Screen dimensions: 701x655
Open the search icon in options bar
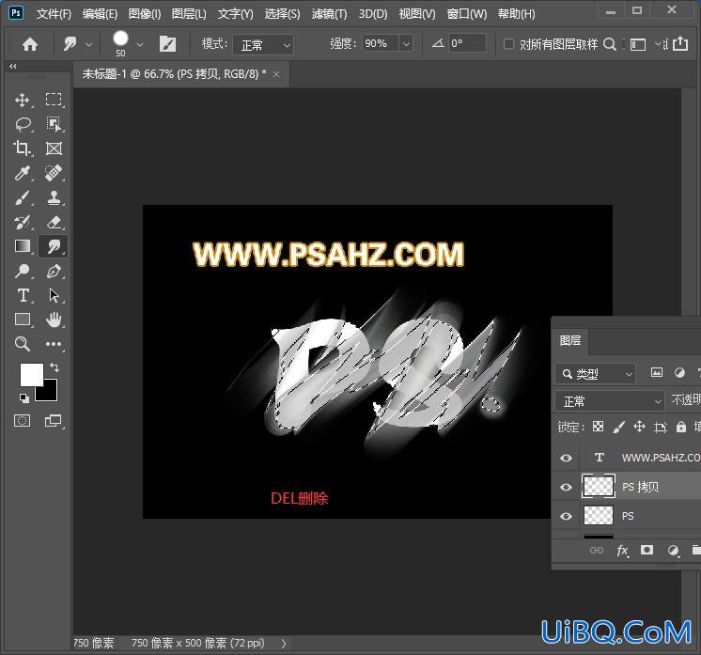tap(609, 44)
